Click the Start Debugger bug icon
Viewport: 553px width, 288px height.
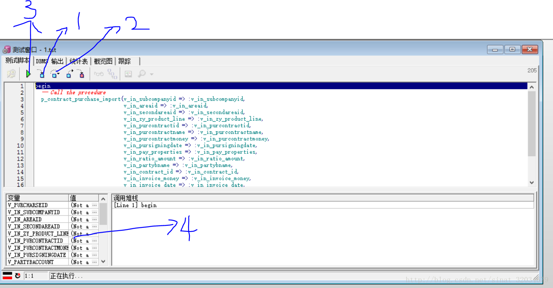[x=11, y=74]
